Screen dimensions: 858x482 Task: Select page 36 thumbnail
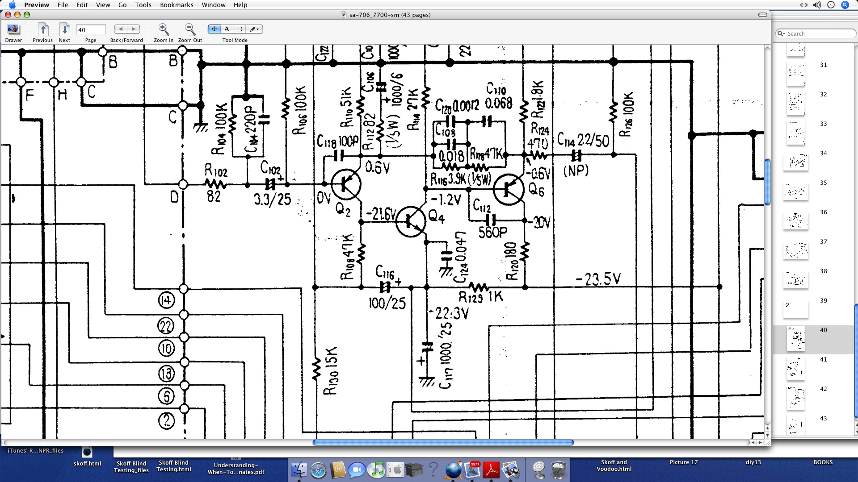[x=795, y=221]
